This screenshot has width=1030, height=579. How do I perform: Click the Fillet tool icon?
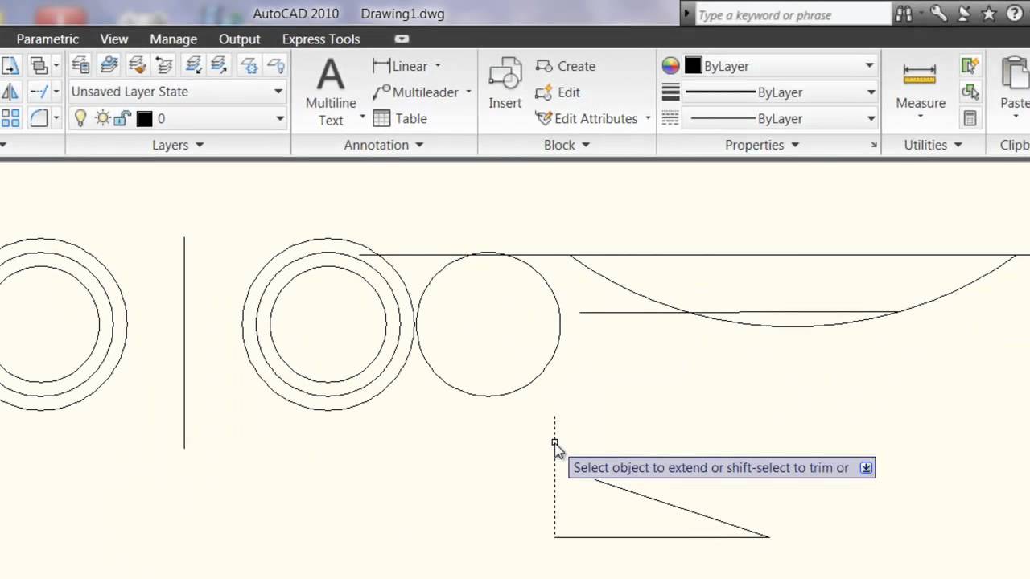[39, 119]
